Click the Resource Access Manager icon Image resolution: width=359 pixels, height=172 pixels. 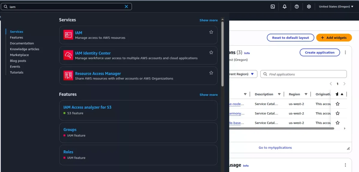[x=68, y=75]
